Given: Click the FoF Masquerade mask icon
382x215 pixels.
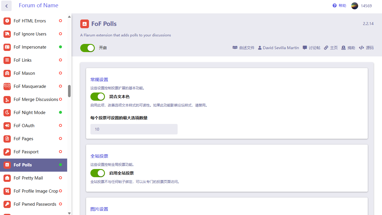Looking at the screenshot, I should (x=7, y=86).
